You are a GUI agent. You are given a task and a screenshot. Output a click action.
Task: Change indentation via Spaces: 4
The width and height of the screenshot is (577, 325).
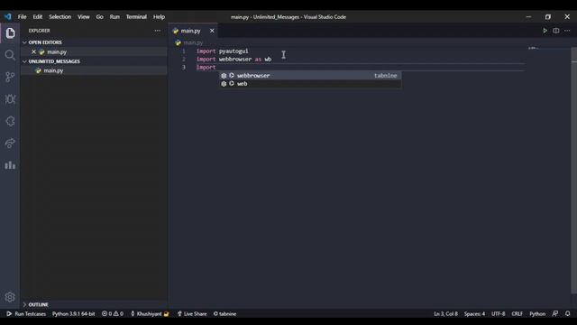tap(474, 313)
